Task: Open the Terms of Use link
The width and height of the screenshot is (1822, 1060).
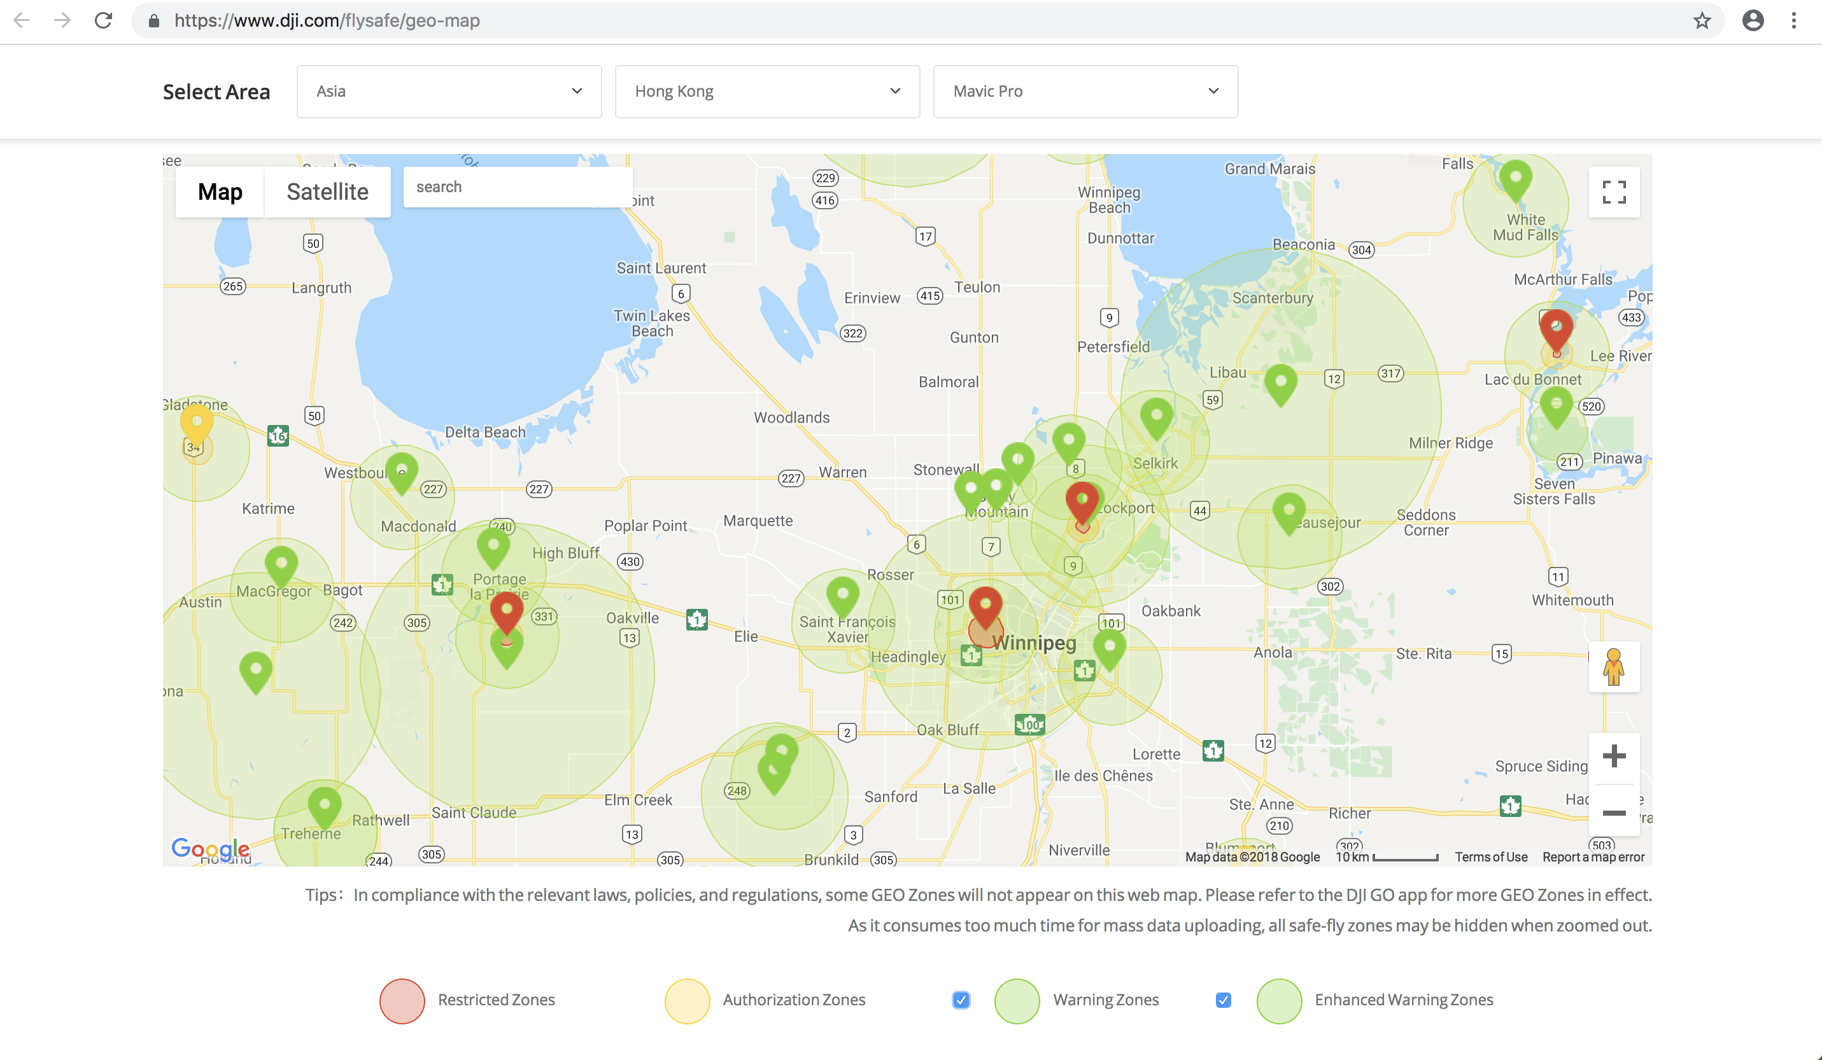Action: pyautogui.click(x=1491, y=857)
